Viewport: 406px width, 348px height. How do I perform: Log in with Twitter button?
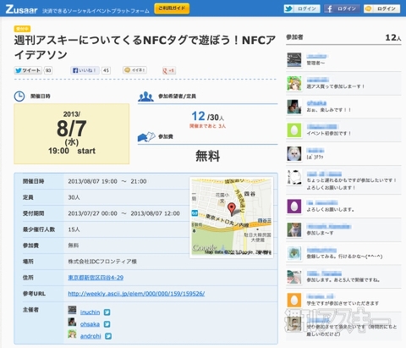point(302,8)
